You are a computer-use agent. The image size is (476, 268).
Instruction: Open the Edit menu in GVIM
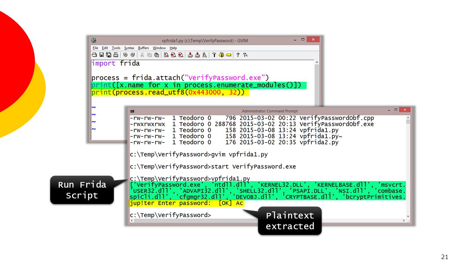tap(105, 48)
